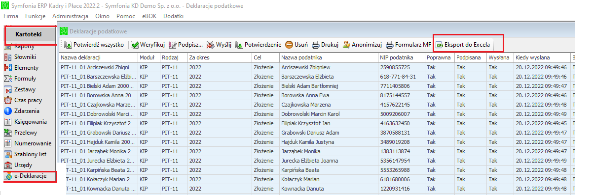Click NIP value 2590855725
Viewport: 594px width, 195px height.
click(x=396, y=67)
